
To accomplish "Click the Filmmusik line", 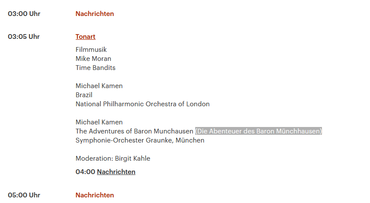I will coord(91,50).
